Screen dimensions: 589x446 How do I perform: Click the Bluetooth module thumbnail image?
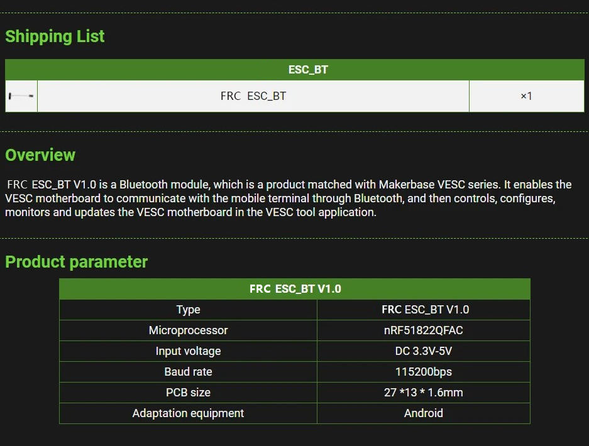click(x=21, y=96)
